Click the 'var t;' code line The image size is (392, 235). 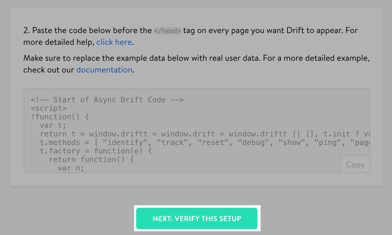pos(53,125)
